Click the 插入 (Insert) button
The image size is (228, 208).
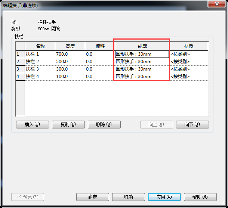coord(33,125)
